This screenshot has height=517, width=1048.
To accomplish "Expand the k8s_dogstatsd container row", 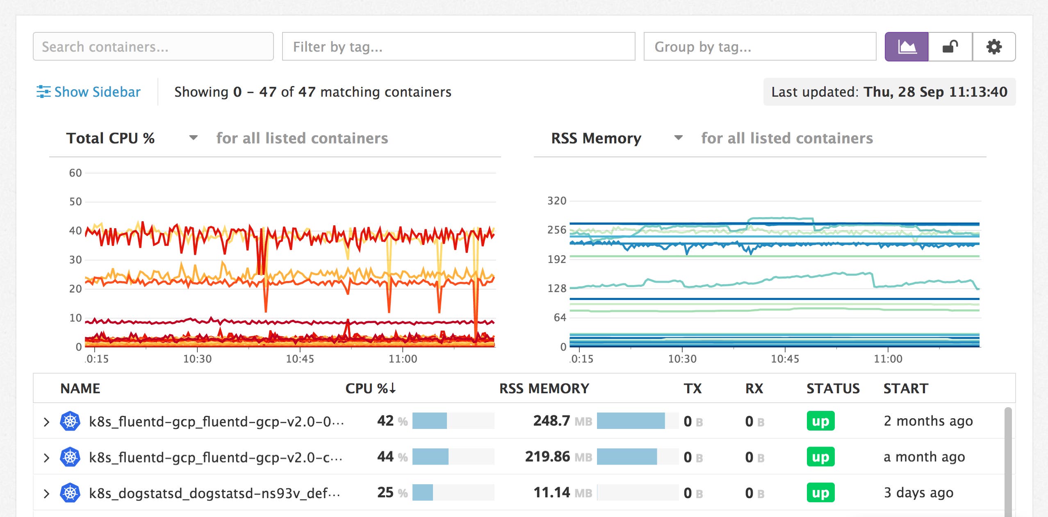I will 46,492.
